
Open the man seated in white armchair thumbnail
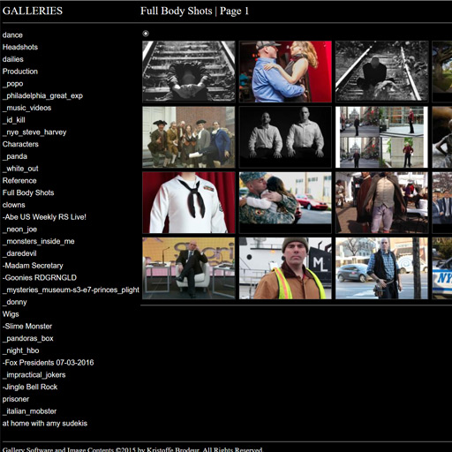click(x=189, y=268)
